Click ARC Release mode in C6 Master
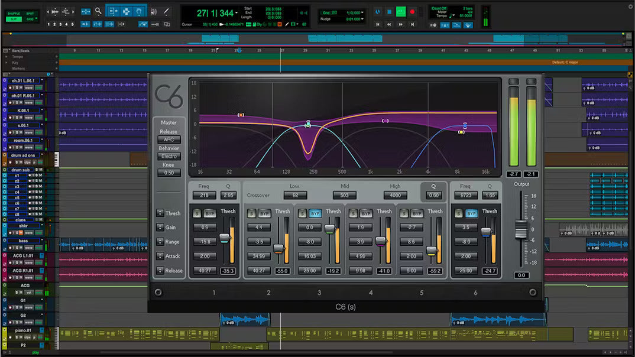 point(169,139)
